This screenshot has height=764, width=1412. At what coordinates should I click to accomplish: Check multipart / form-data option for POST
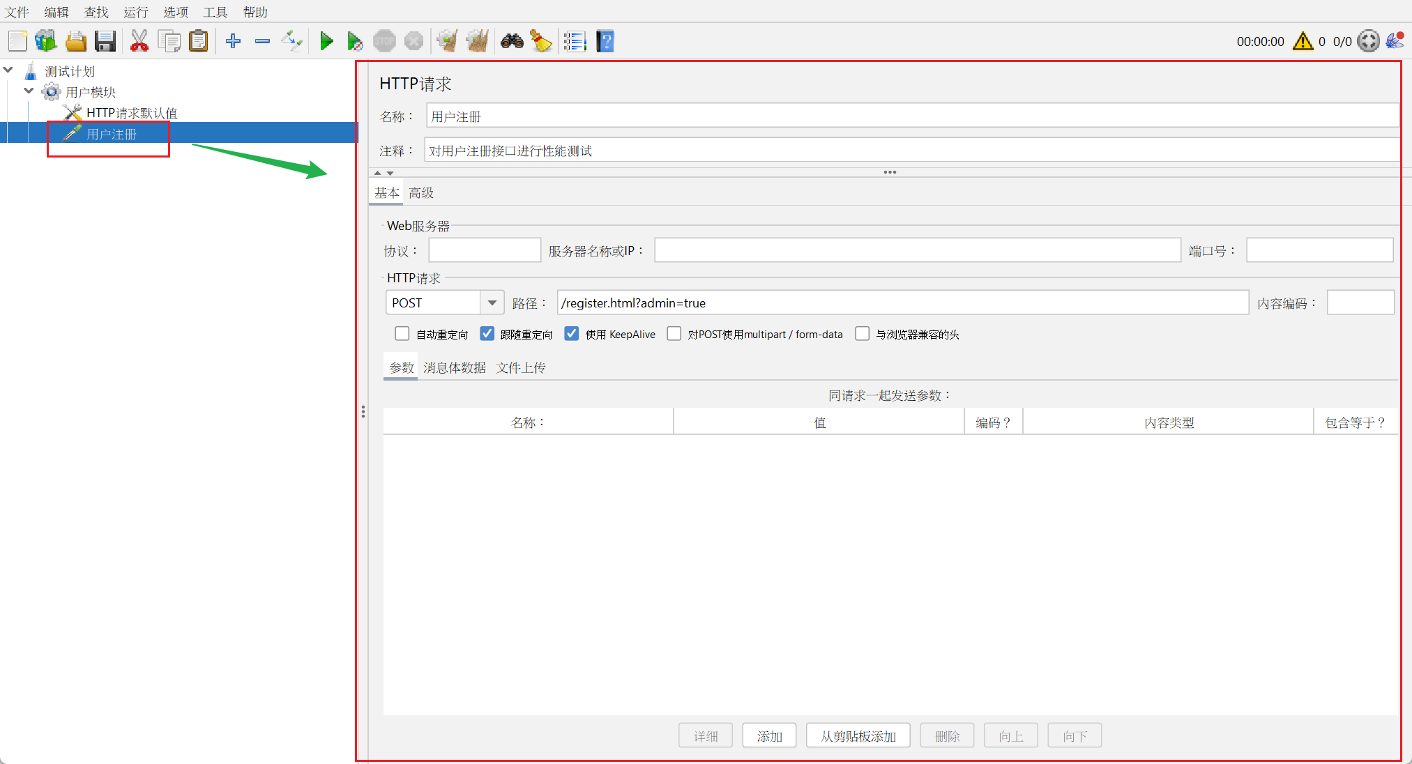[674, 334]
